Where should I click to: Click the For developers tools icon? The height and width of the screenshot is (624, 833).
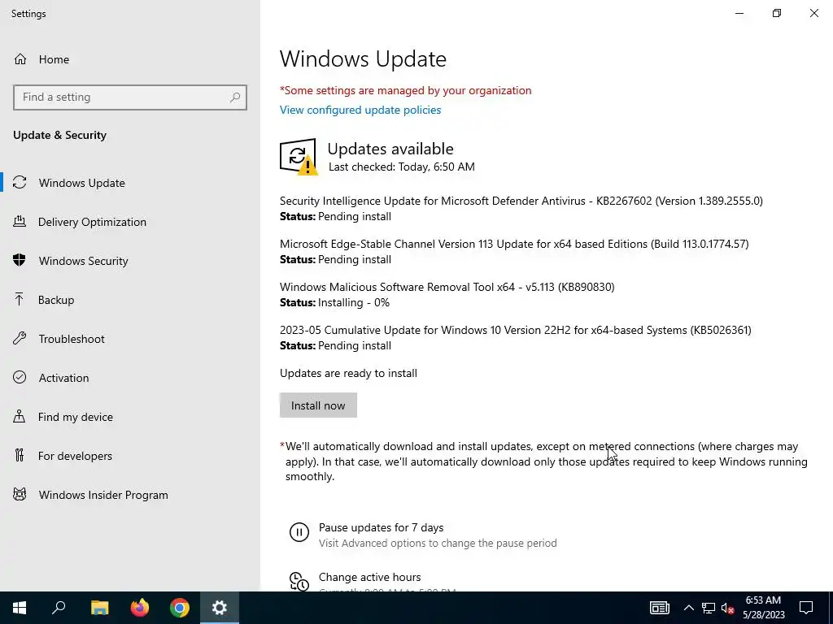20,455
